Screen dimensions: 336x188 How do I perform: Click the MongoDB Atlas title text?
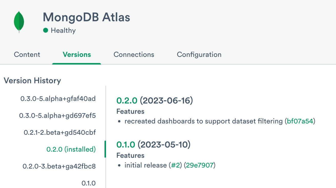click(x=87, y=17)
